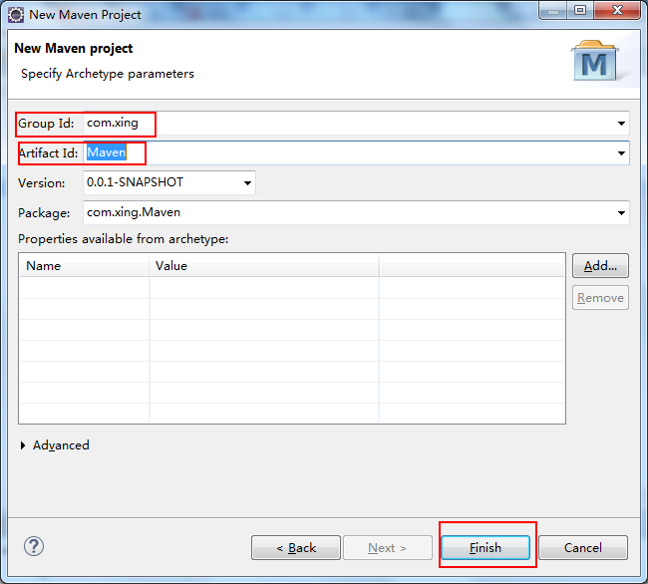Click the Cancel button
This screenshot has height=584, width=648.
[583, 548]
